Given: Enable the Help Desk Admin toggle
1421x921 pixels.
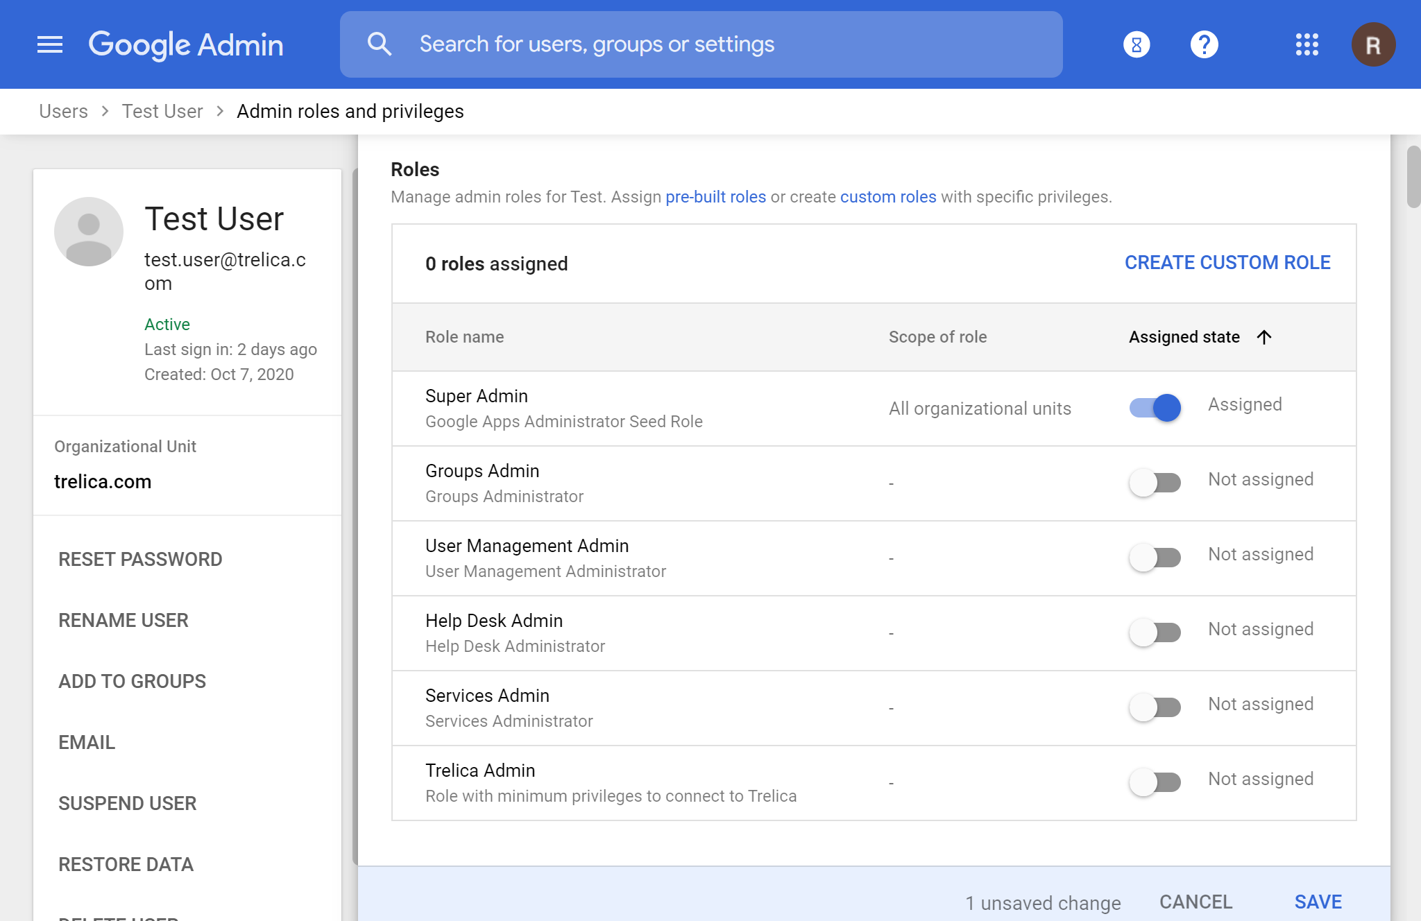Looking at the screenshot, I should [x=1155, y=632].
